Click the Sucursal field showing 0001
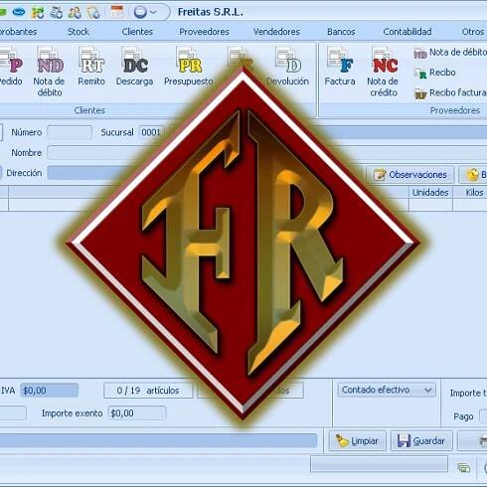 pos(151,132)
